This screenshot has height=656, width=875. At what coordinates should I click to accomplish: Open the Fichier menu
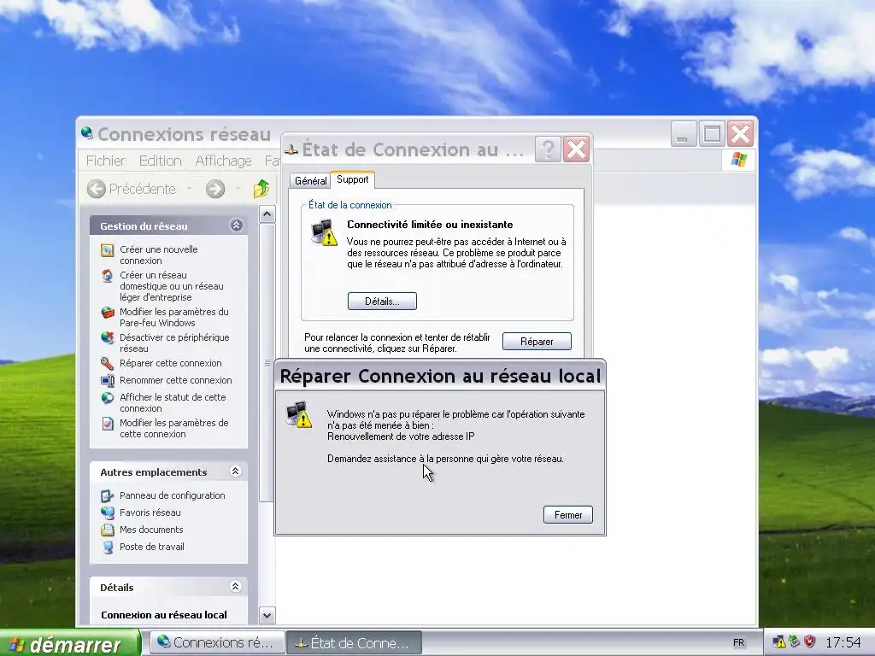coord(105,161)
